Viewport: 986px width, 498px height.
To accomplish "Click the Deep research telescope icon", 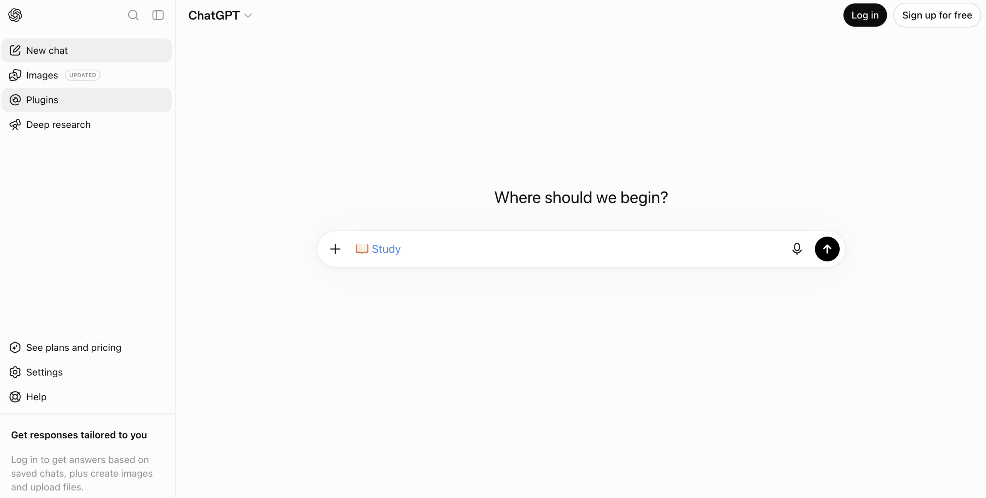I will pyautogui.click(x=15, y=125).
